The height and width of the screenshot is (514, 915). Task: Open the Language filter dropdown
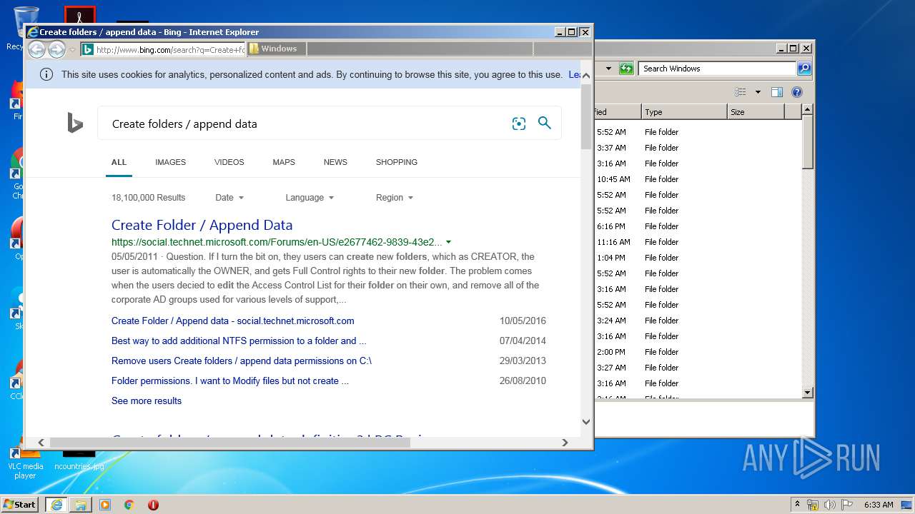(x=310, y=198)
